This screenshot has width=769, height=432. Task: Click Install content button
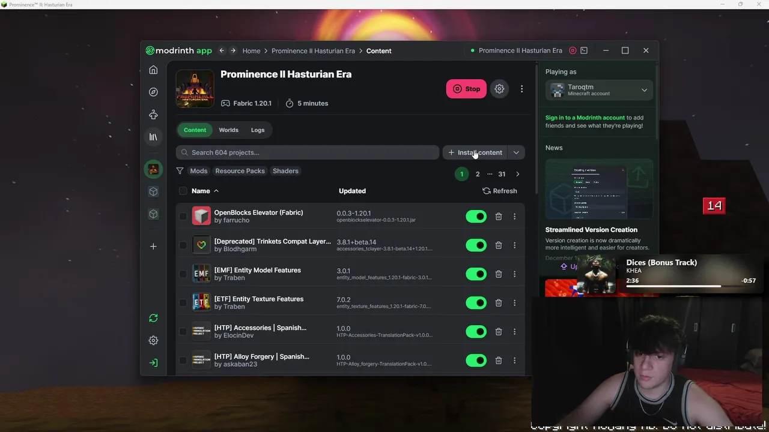pos(475,152)
